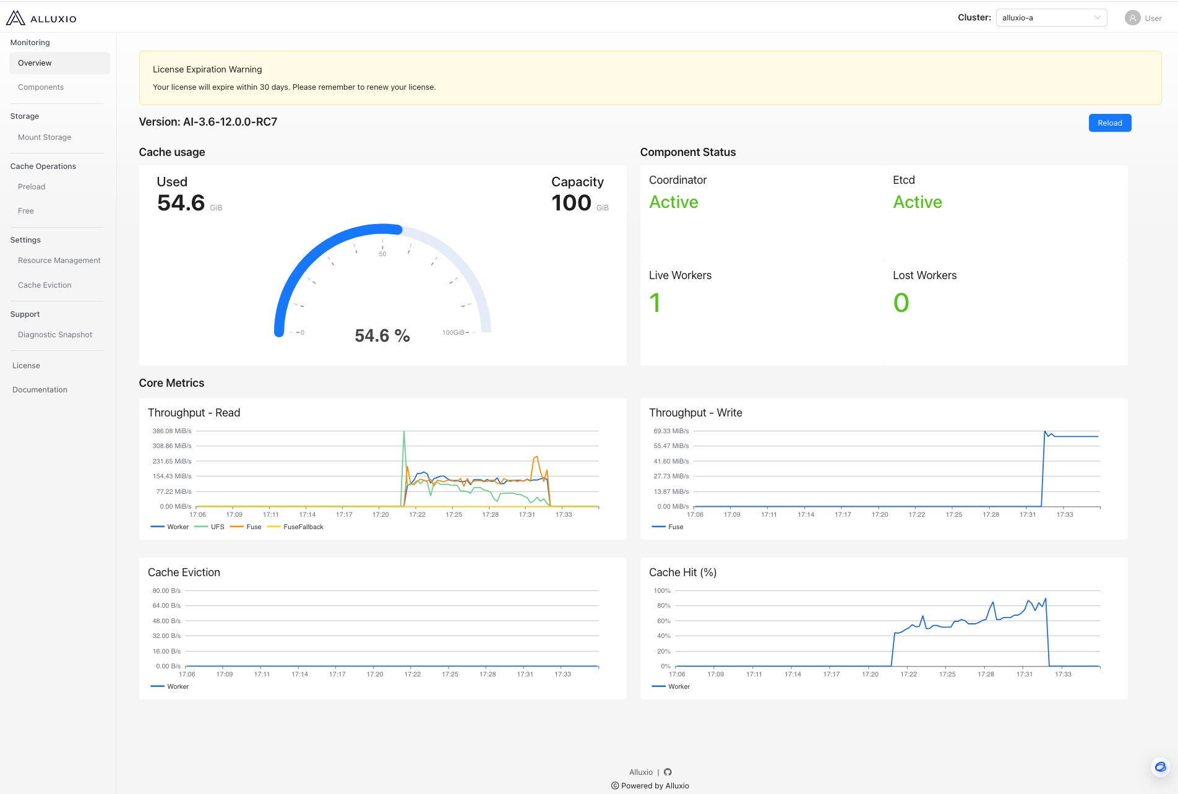Open Diagnostic Snapshot under Support

tap(55, 335)
